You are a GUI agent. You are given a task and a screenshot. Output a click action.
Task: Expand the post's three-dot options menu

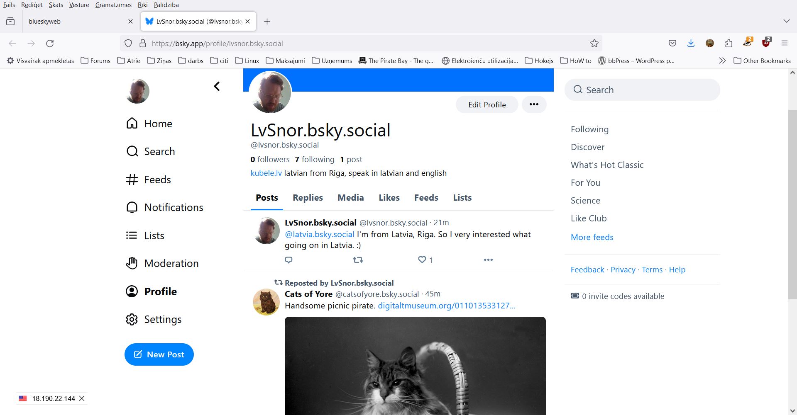[488, 260]
